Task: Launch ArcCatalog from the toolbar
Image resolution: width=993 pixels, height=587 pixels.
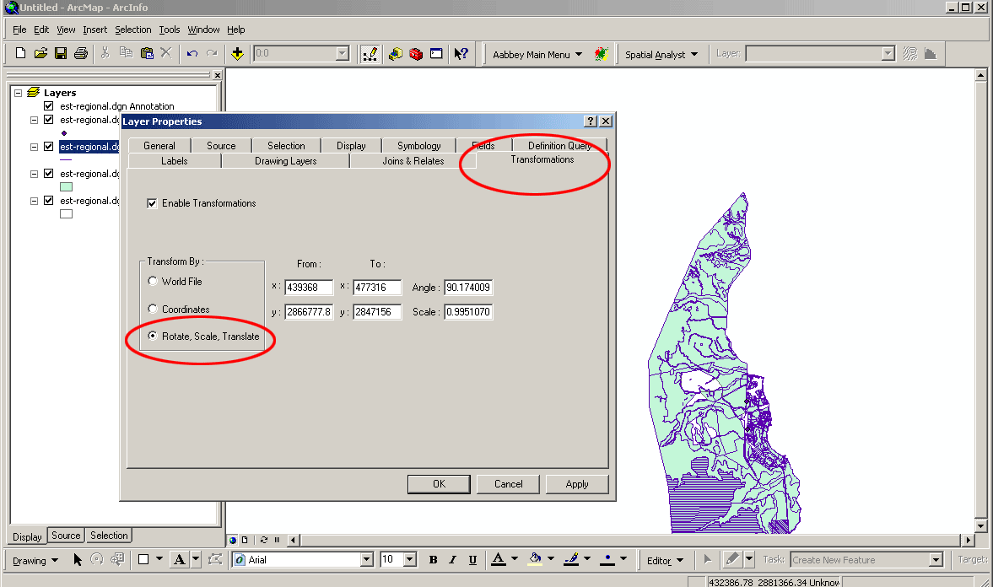Action: (395, 53)
